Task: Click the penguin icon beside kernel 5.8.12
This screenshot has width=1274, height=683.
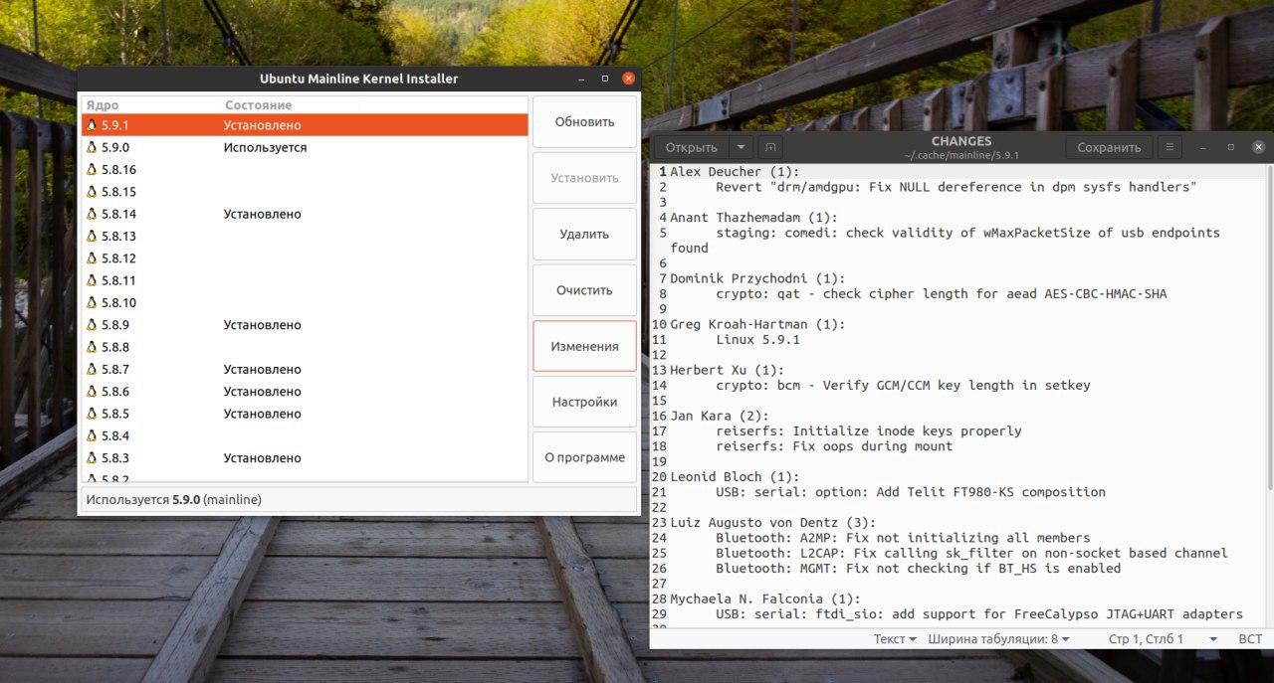Action: (x=92, y=258)
